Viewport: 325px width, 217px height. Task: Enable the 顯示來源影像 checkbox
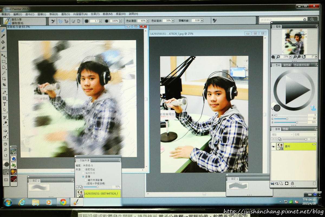pos(86,180)
